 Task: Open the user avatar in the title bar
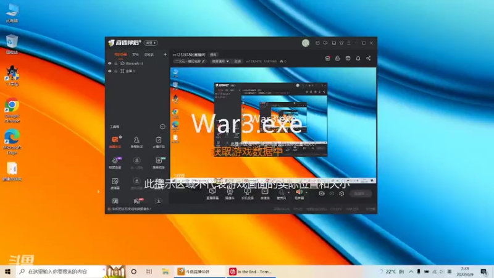point(305,43)
